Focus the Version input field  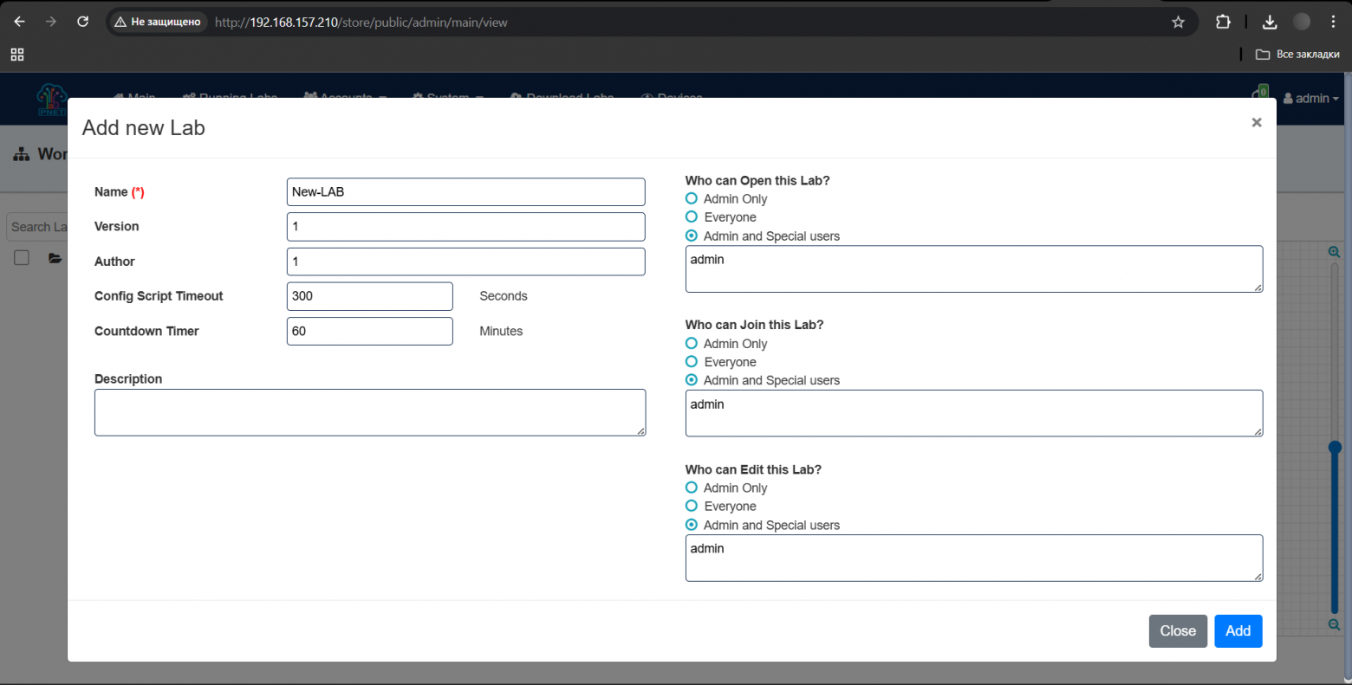point(465,227)
